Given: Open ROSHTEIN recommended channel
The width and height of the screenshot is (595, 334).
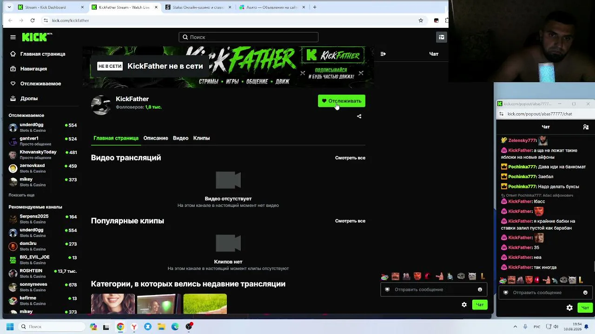Looking at the screenshot, I should pyautogui.click(x=43, y=273).
